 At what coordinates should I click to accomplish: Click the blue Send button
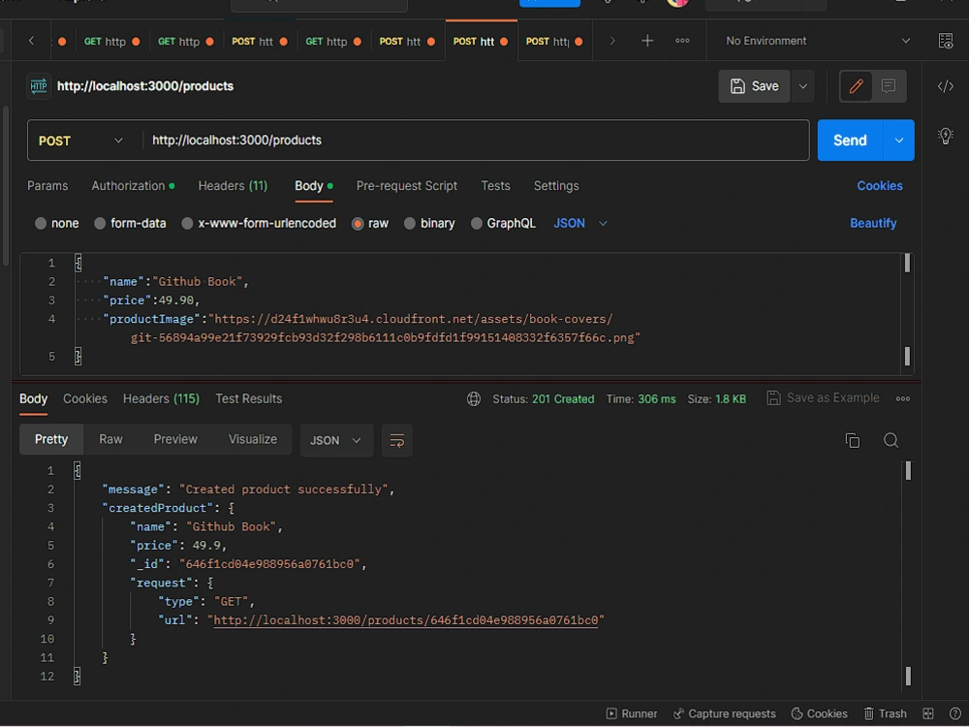(x=851, y=141)
